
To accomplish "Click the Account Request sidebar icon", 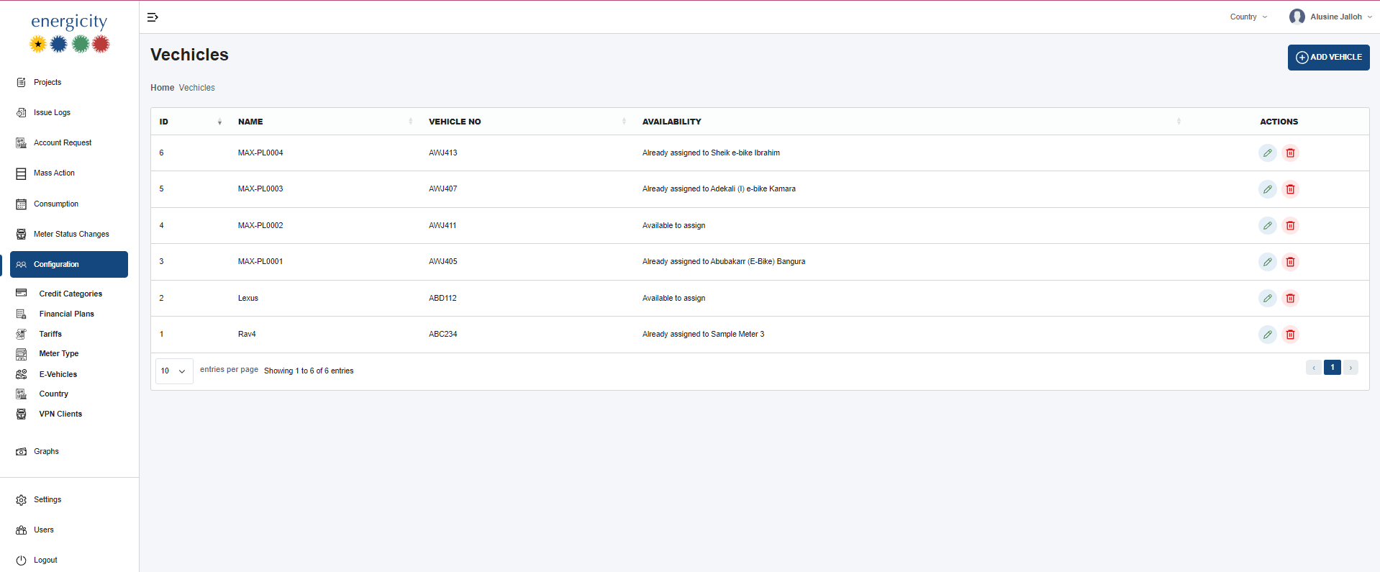I will tap(21, 143).
